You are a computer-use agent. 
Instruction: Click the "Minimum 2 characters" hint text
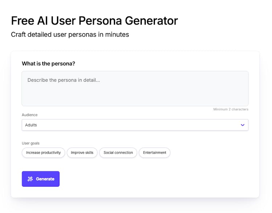231,109
